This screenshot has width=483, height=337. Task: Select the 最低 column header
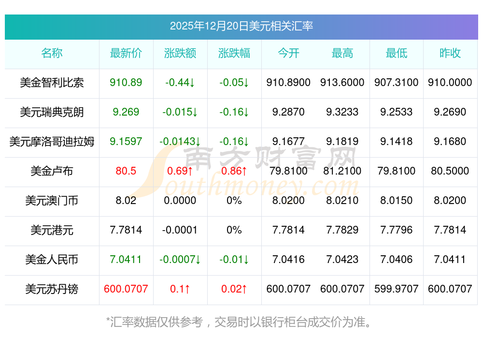coord(397,53)
